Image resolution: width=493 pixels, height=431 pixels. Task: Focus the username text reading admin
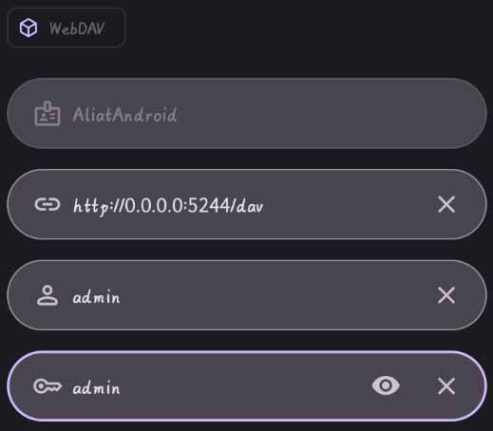click(x=96, y=297)
